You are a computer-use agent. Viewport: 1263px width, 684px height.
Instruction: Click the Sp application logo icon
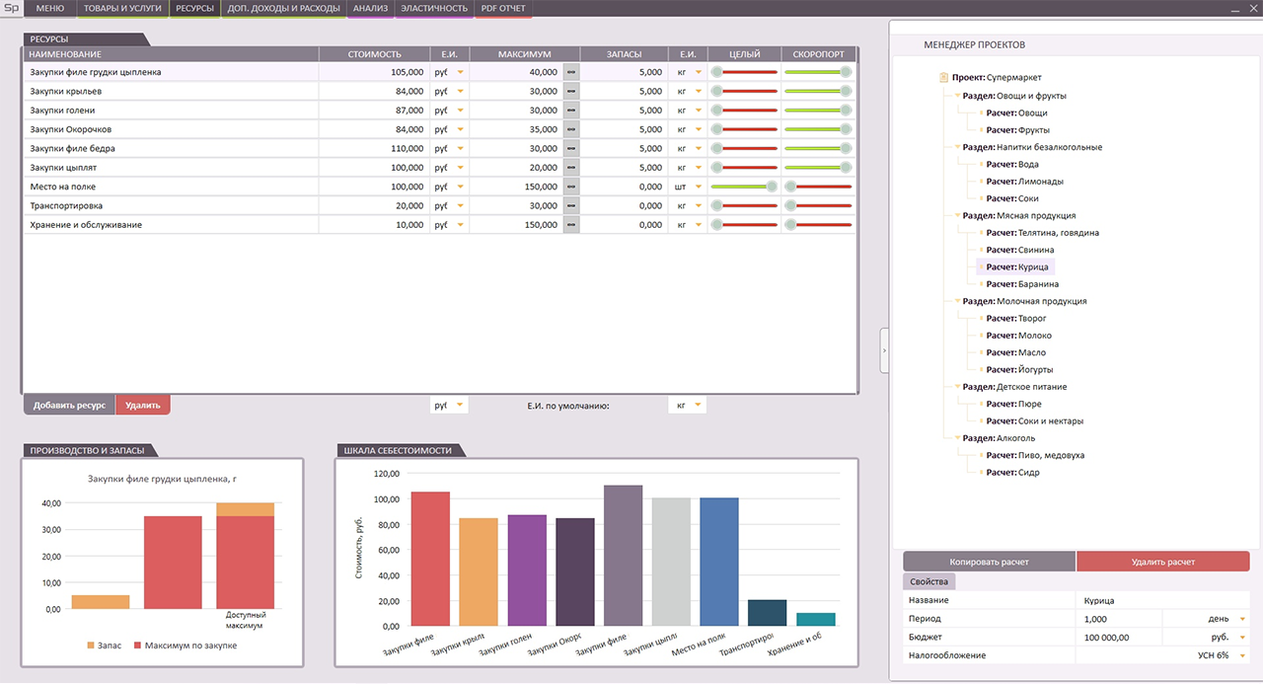[10, 8]
